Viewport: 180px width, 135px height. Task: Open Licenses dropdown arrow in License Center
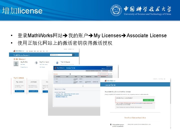[x=70, y=74]
